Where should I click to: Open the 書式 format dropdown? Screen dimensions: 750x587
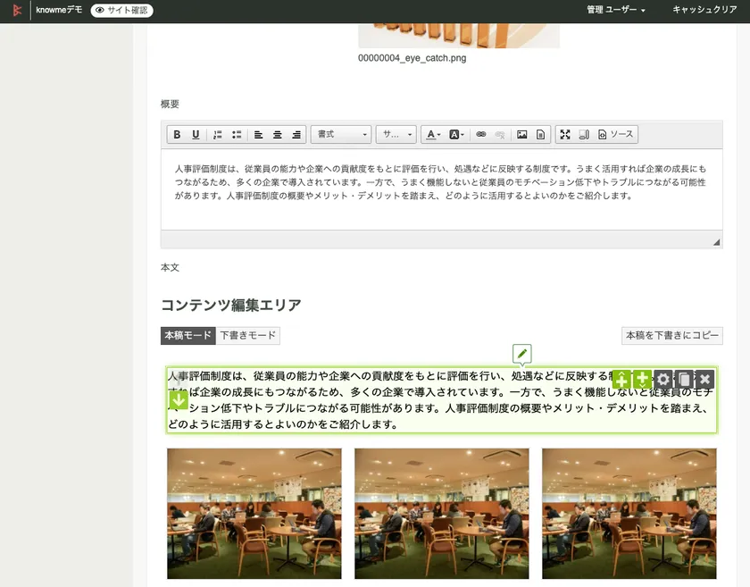(x=341, y=135)
